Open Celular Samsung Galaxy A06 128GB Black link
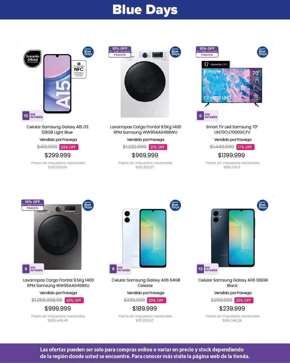This screenshot has width=290, height=363. click(233, 283)
